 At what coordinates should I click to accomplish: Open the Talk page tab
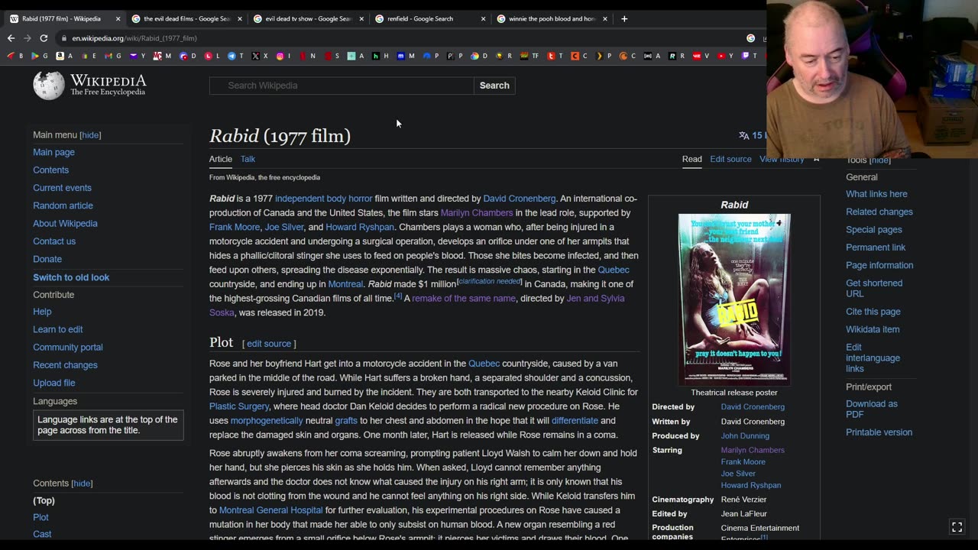[x=248, y=159]
